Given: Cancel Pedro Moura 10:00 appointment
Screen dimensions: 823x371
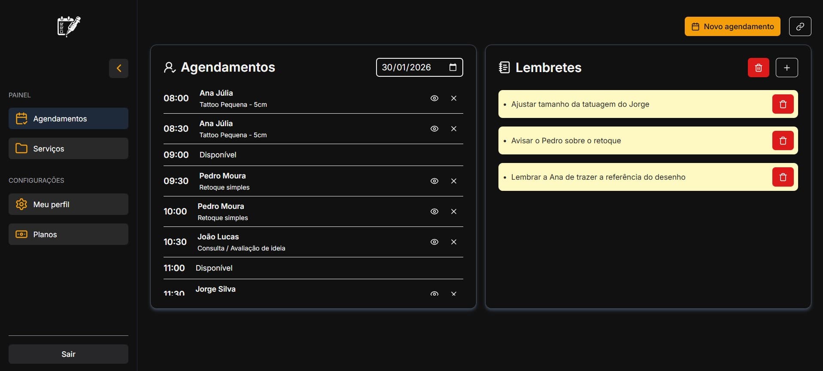Looking at the screenshot, I should (454, 211).
